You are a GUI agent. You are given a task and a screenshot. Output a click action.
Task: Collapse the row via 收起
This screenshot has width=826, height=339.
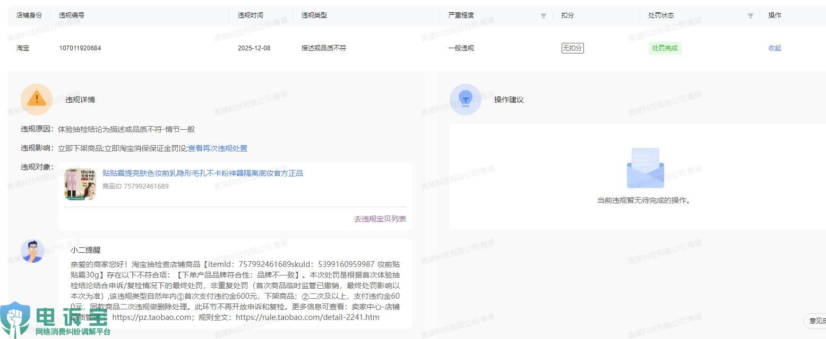(x=775, y=48)
